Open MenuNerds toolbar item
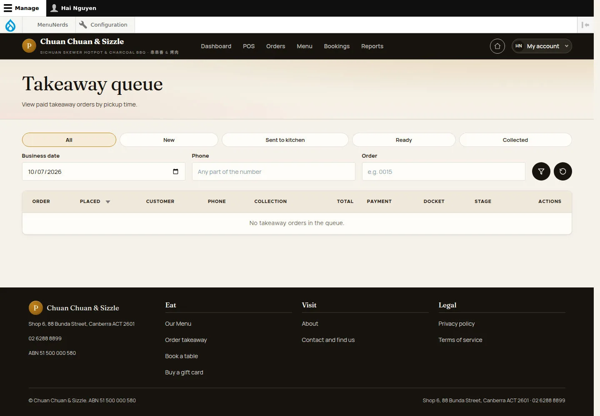 (x=52, y=25)
